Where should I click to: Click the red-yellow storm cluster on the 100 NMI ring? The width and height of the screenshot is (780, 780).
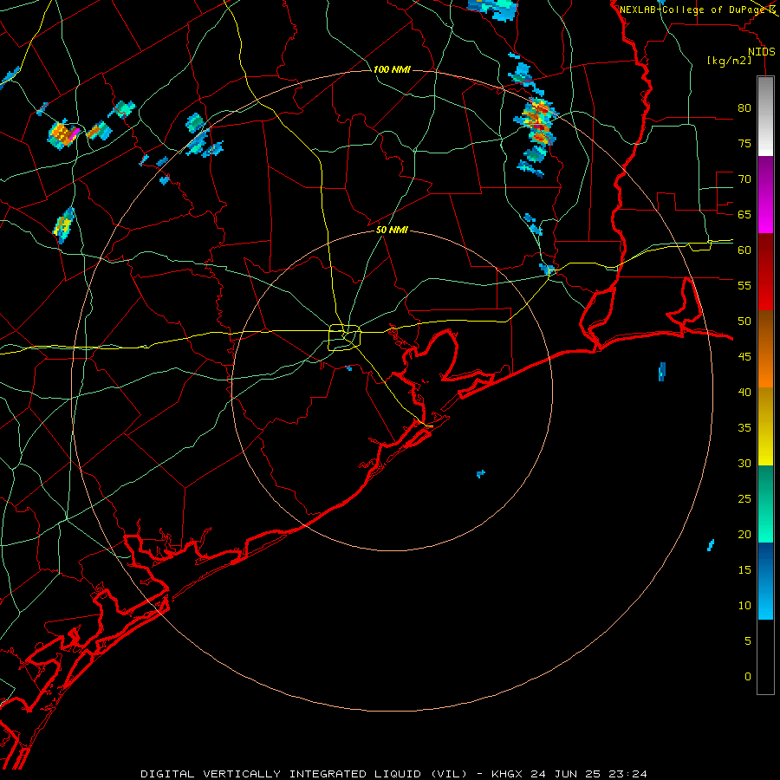[539, 122]
